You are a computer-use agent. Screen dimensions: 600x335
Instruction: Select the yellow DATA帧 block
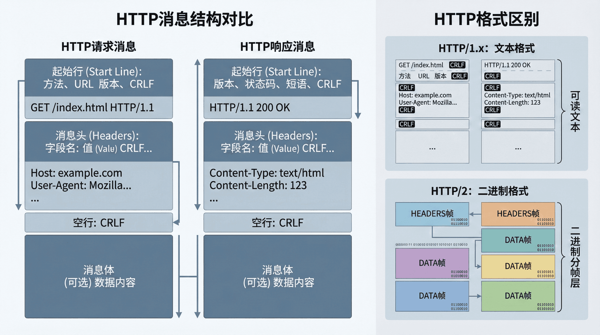[x=518, y=266]
